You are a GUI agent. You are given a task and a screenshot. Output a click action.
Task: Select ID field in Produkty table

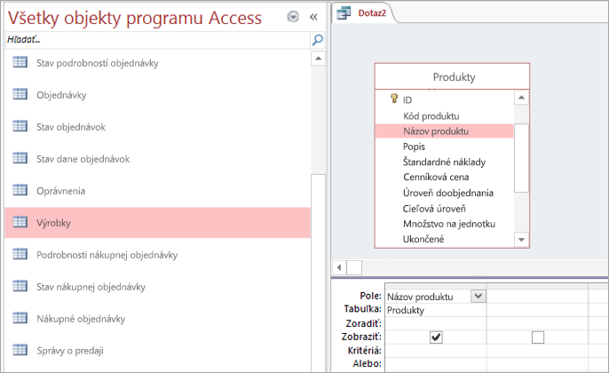(444, 99)
